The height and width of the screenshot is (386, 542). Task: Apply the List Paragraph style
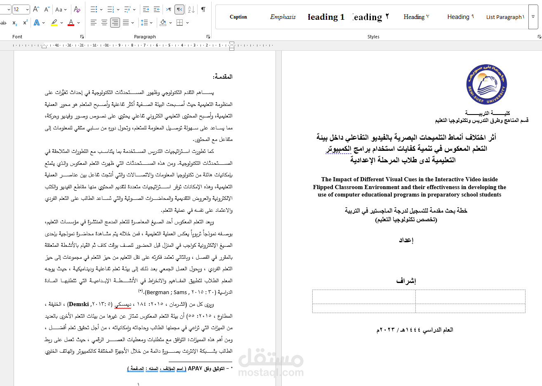coord(505,17)
